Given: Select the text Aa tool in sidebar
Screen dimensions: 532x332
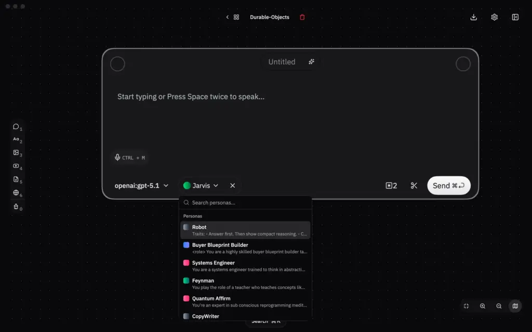Looking at the screenshot, I should pyautogui.click(x=16, y=139).
